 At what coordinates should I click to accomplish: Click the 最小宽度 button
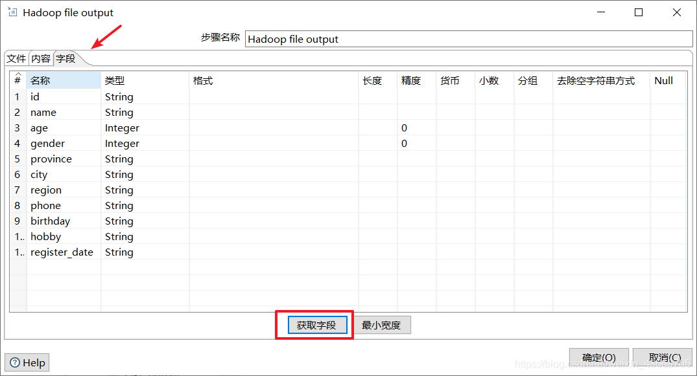(x=381, y=325)
